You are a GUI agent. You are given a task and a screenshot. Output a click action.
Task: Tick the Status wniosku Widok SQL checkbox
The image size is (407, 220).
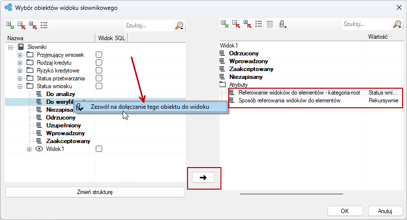pos(99,86)
